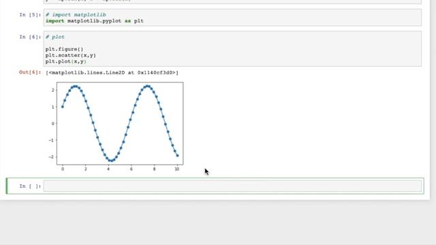The image size is (436, 245).
Task: Click the '# plot' comment line
Action: coord(55,37)
